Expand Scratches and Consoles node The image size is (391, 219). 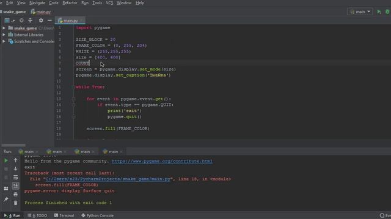pos(4,41)
